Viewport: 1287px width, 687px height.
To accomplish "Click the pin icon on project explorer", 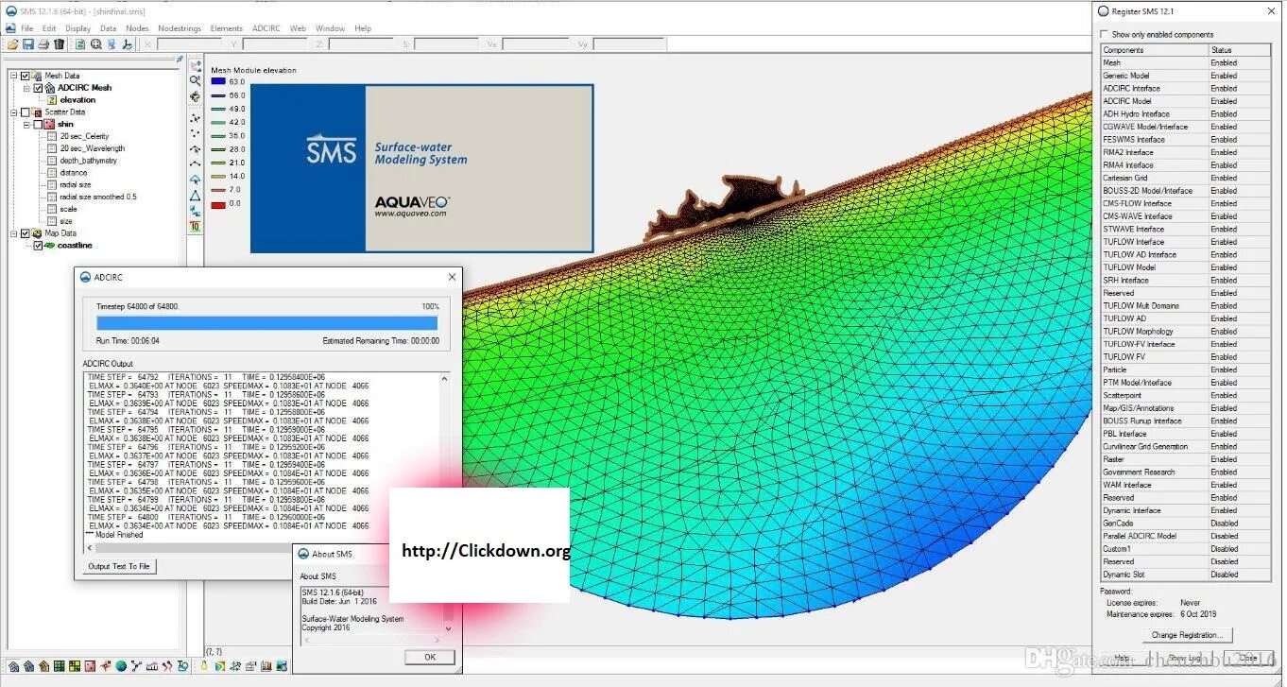I will (x=180, y=59).
